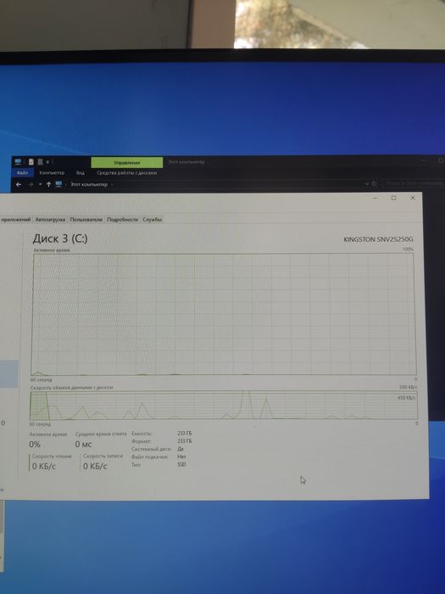Click the KINGSTON SNV2S250G model label

[x=378, y=239]
